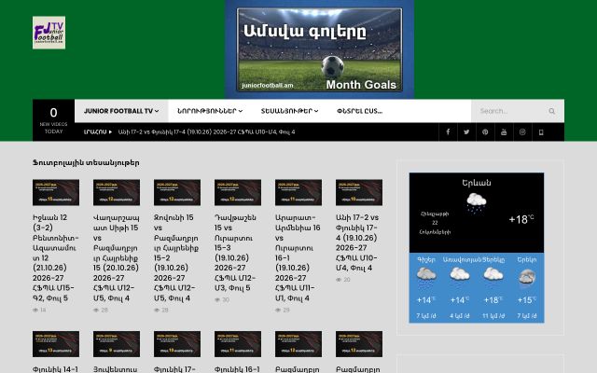
Task: Expand the ՏԵՍԱՆՅՈՒԹԵՐ dropdown menu
Action: point(289,111)
